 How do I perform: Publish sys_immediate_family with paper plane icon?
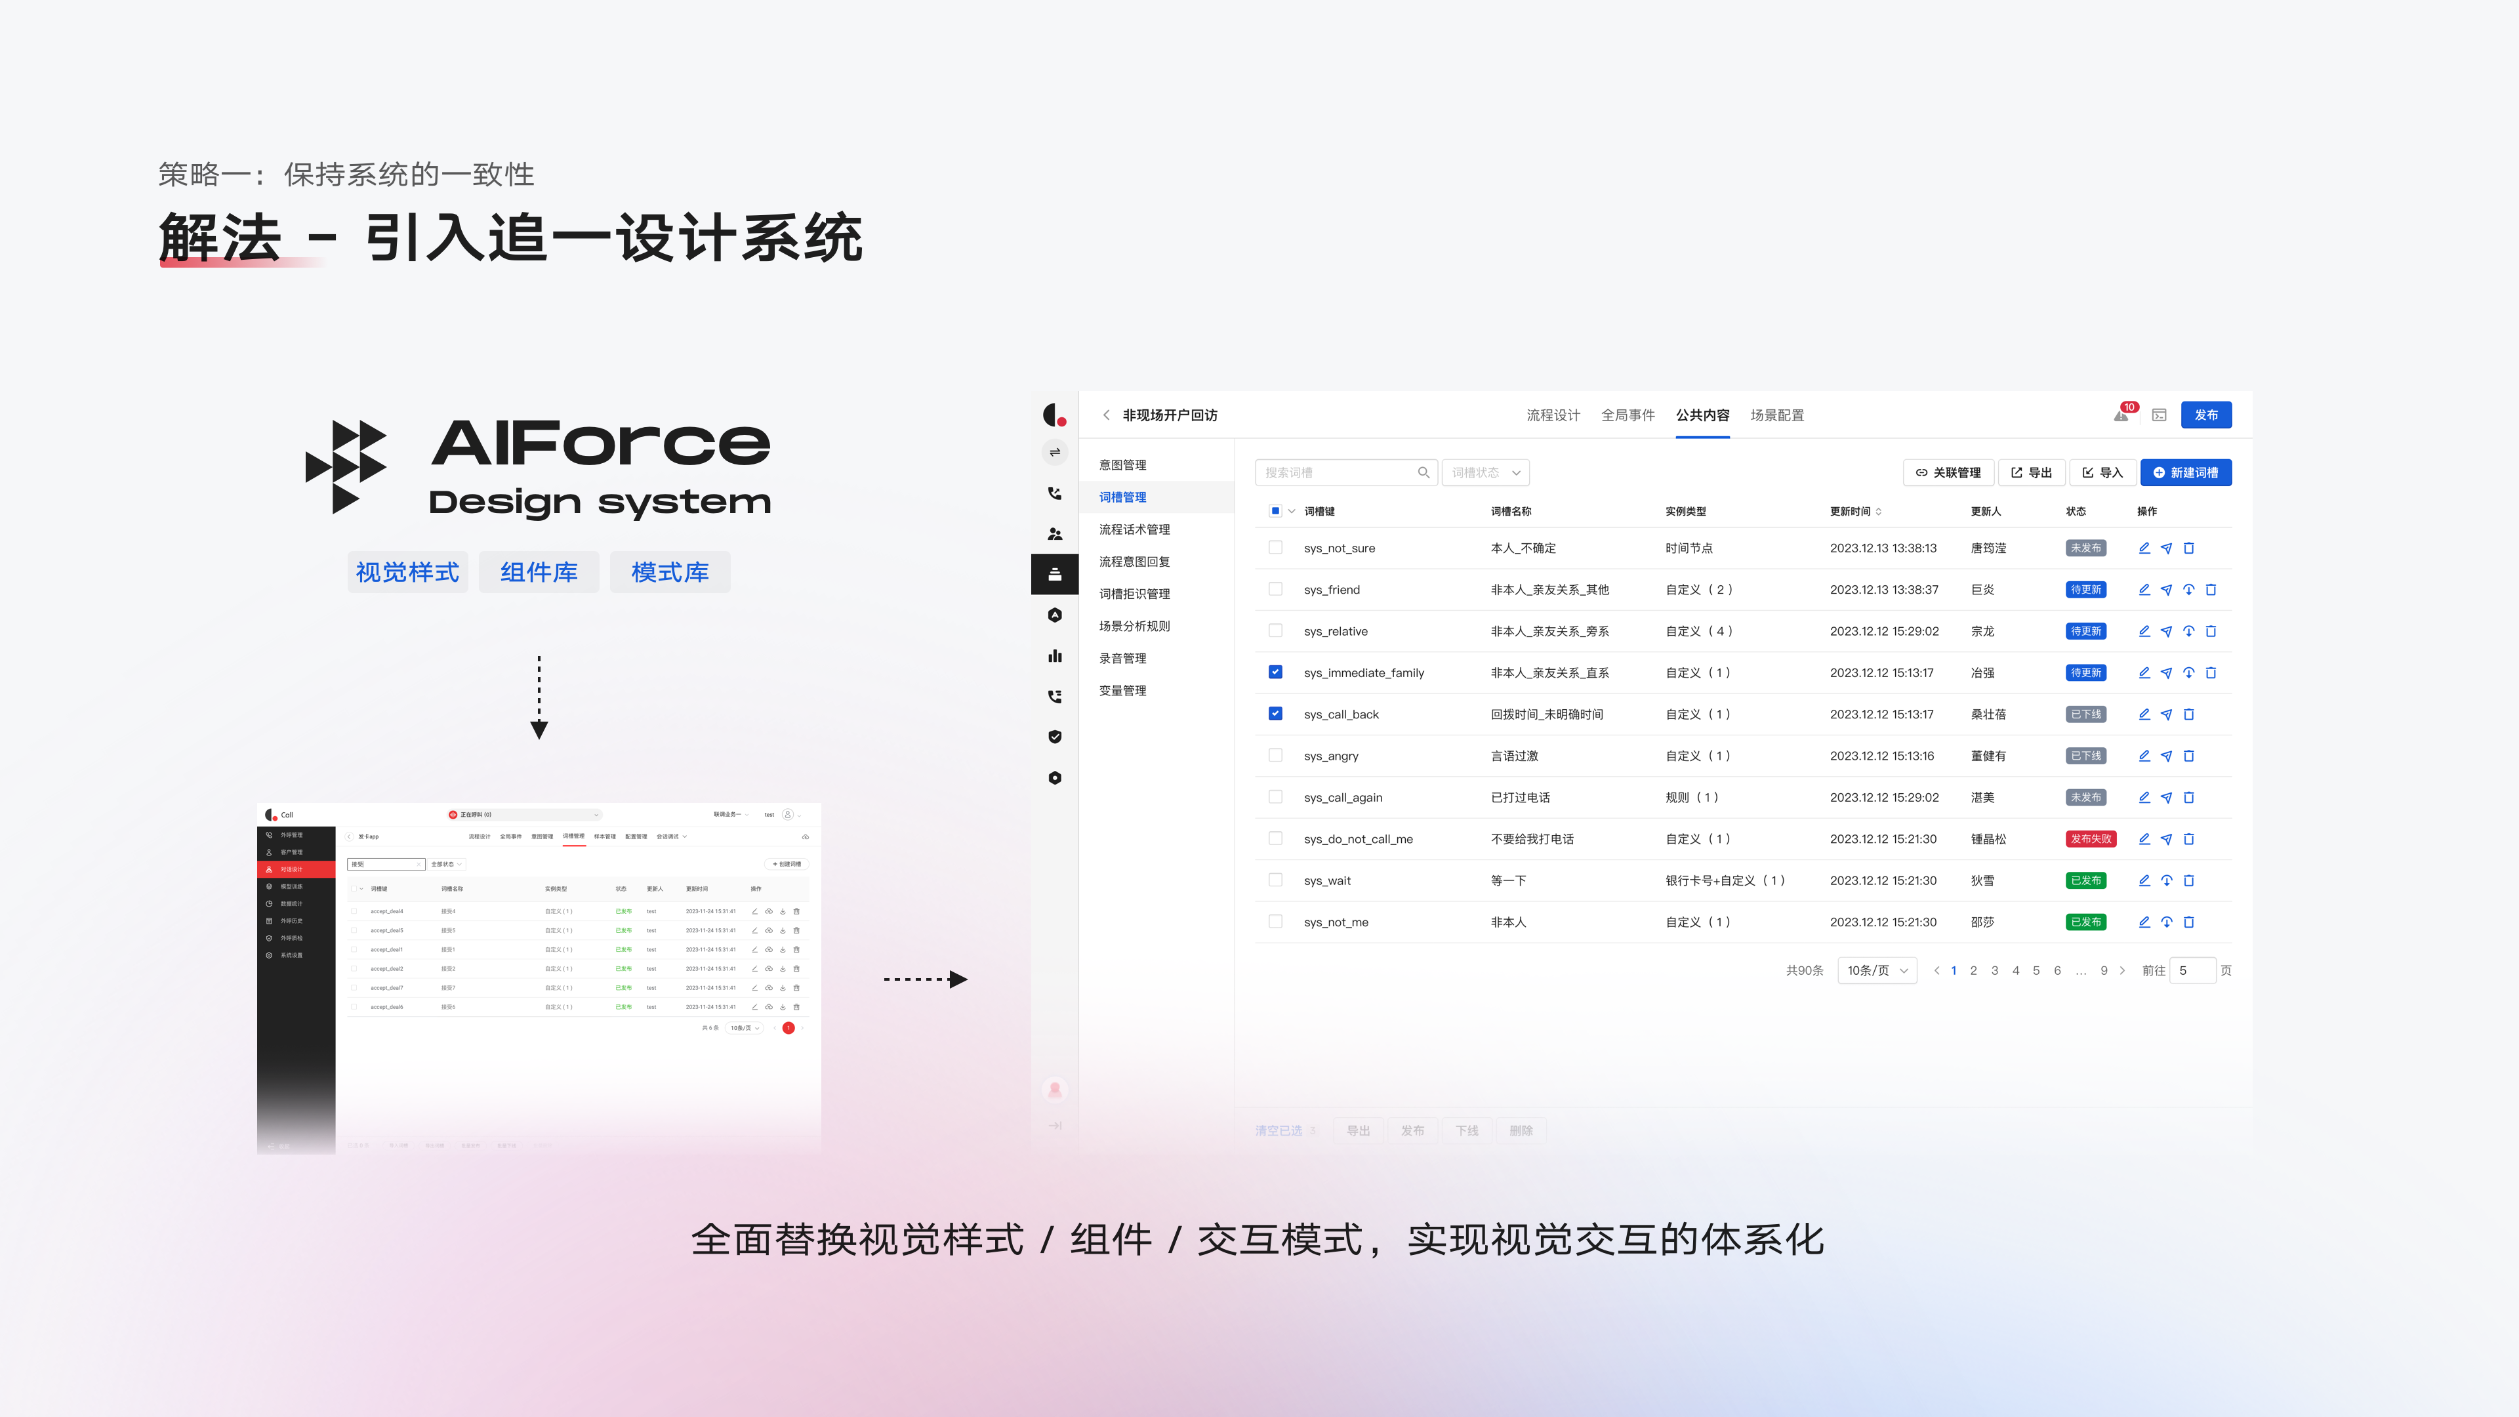pyautogui.click(x=2166, y=673)
